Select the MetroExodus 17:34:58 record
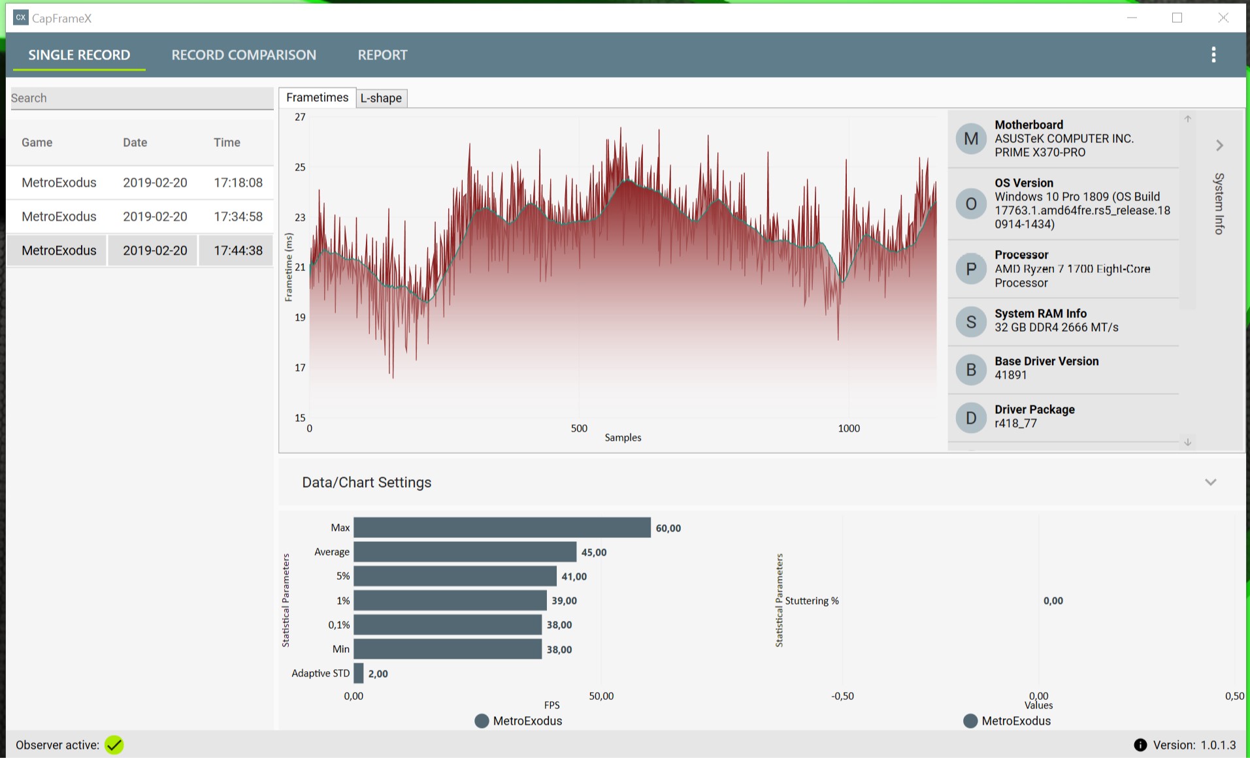 tap(140, 217)
